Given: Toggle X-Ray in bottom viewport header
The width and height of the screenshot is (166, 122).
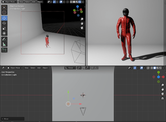Looking at the screenshot, I should (148, 68).
